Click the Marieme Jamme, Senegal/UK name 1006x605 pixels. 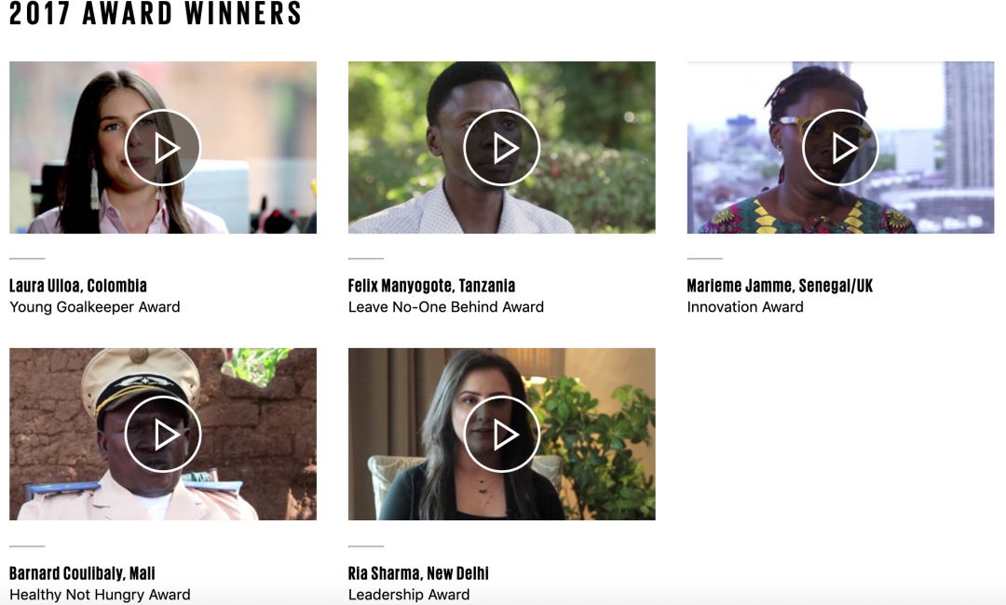point(780,285)
